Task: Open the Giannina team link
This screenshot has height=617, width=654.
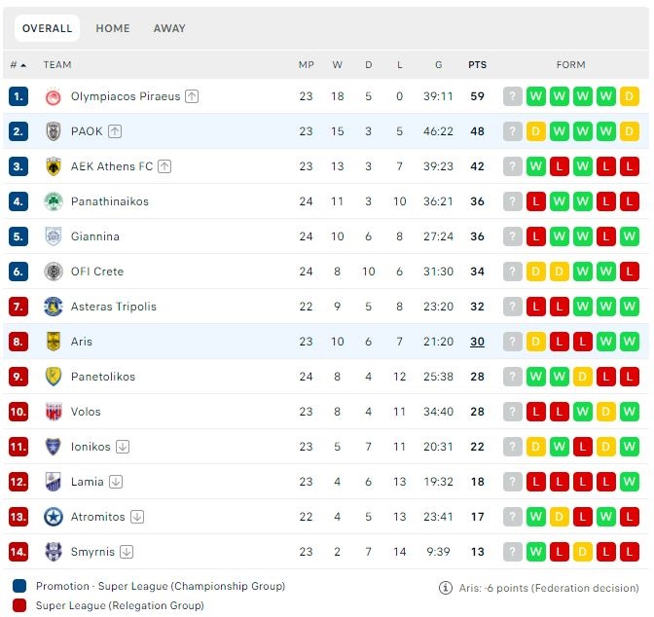Action: [x=95, y=236]
